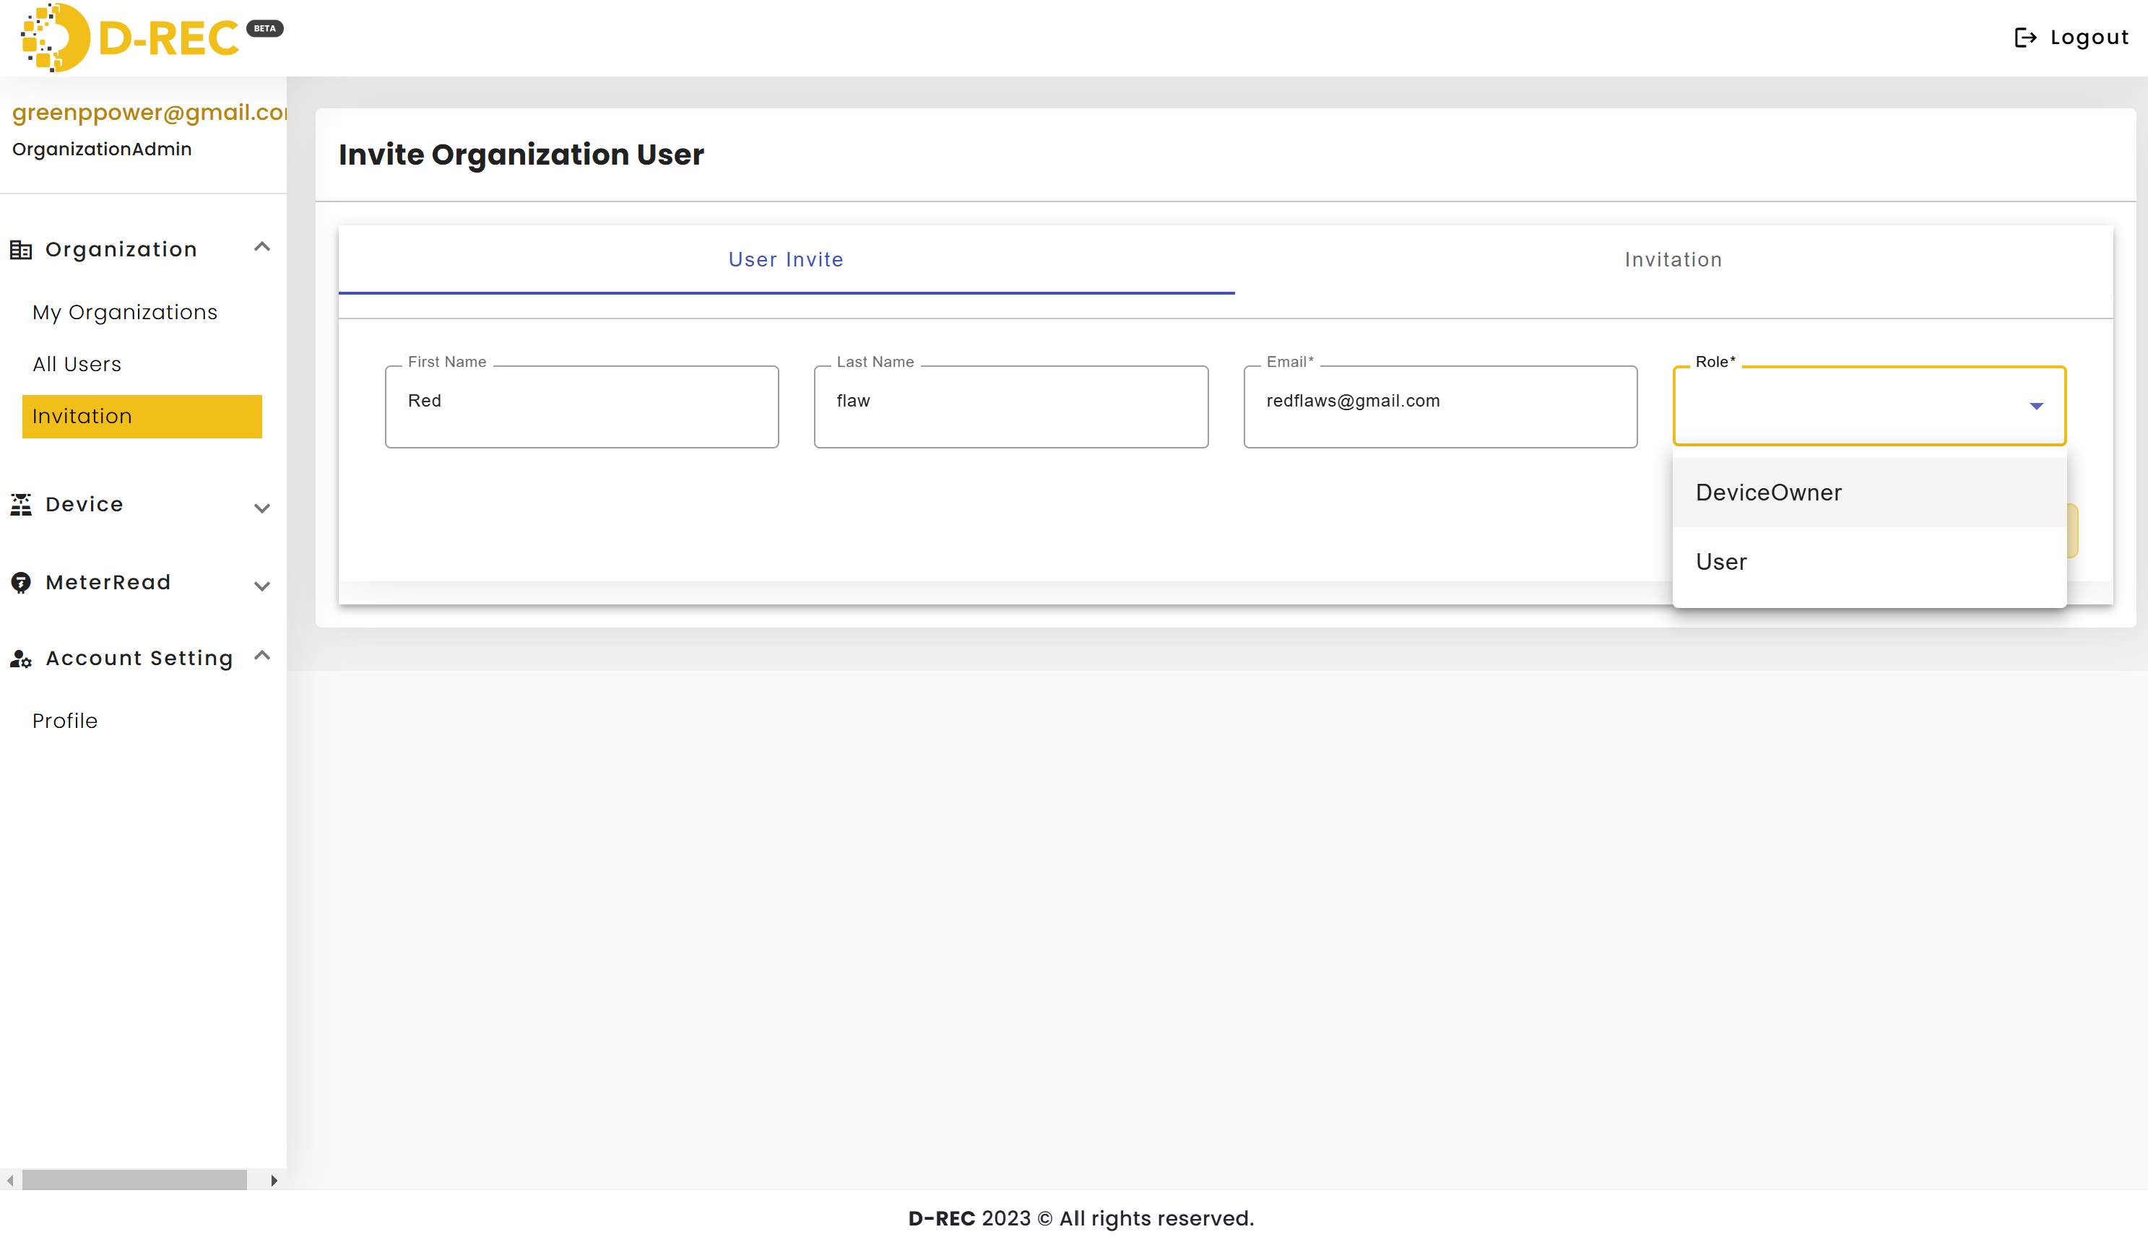Click the Device menu label
This screenshot has width=2148, height=1245.
pyautogui.click(x=85, y=505)
